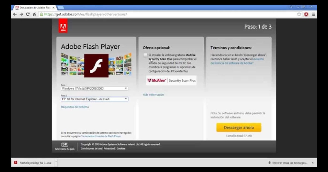Click Cookies footer link
The image size is (328, 172).
pos(121,149)
